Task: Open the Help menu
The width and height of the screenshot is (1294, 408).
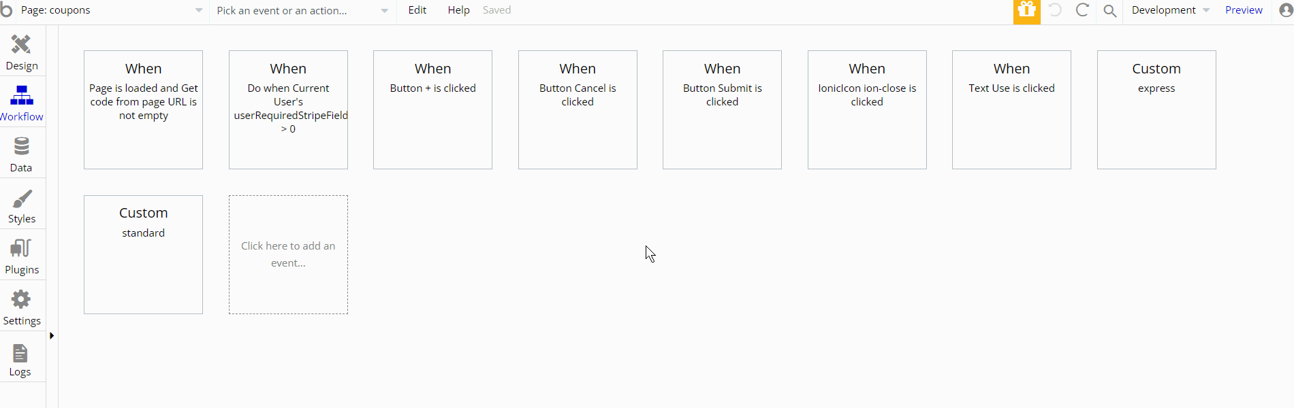Action: coord(458,10)
